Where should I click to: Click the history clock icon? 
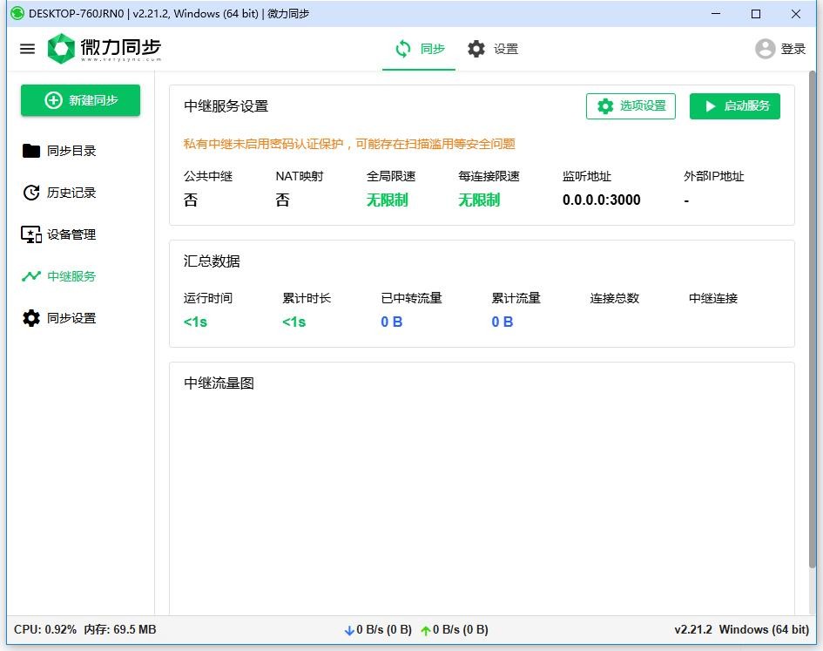click(x=31, y=193)
